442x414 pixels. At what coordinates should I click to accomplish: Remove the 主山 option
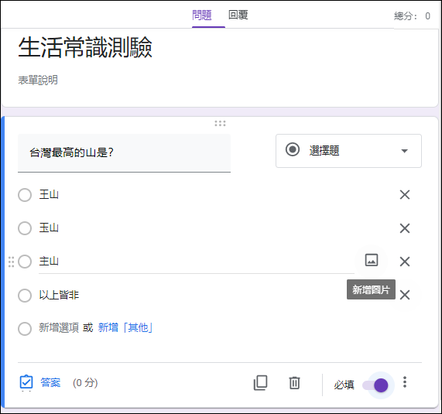click(x=405, y=262)
